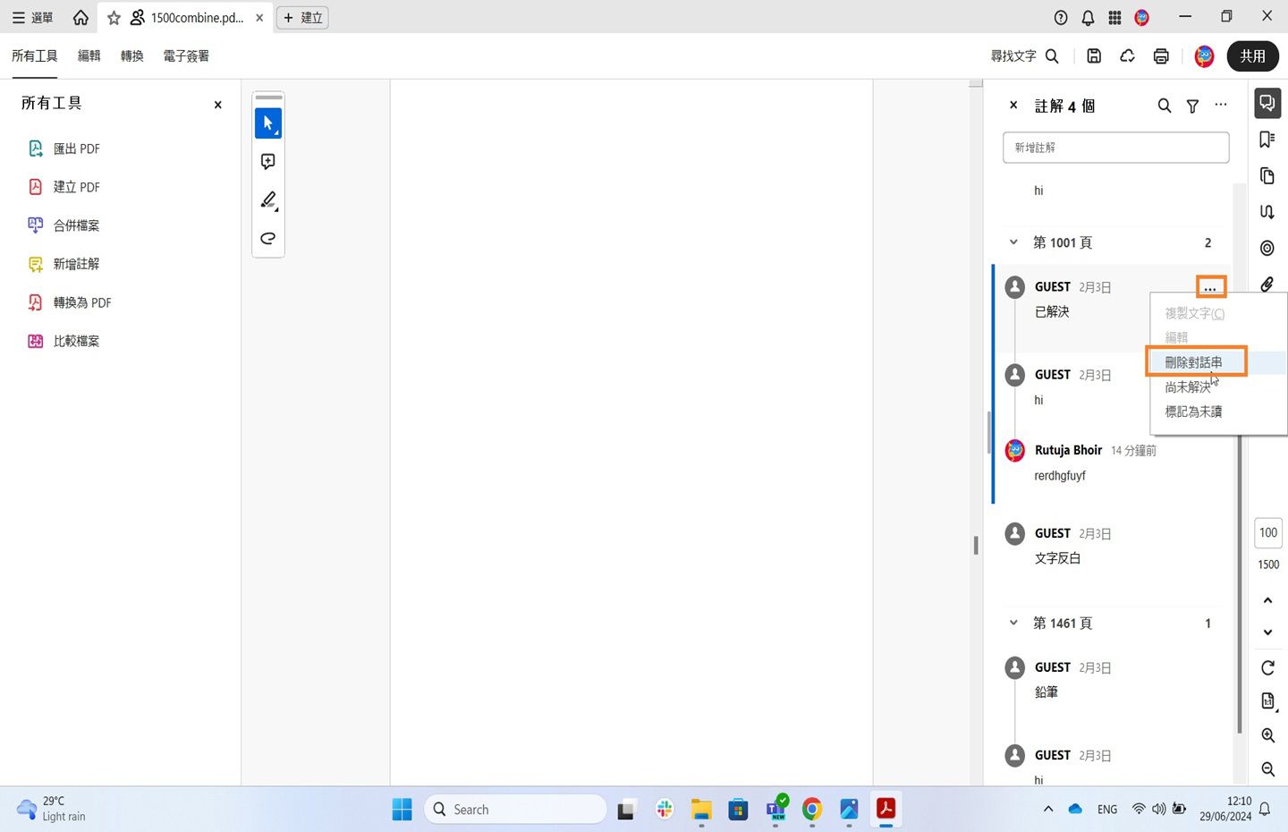Screen dimensions: 1288x832
Task: Click the taskbar Search box
Action: point(515,809)
